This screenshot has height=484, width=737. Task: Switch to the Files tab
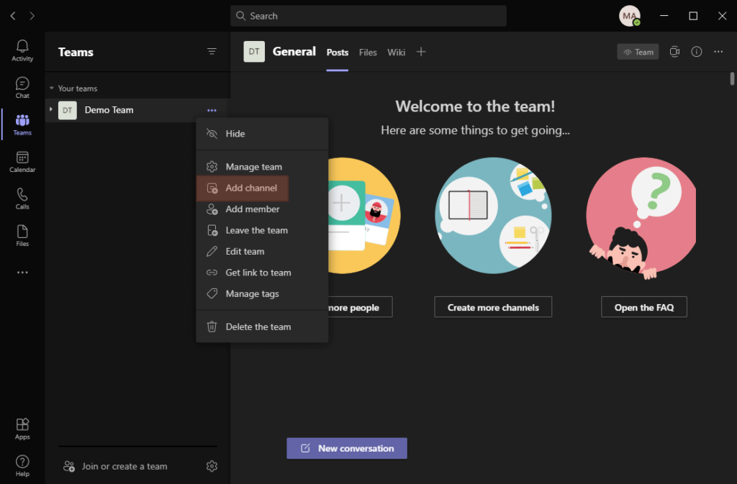tap(368, 52)
